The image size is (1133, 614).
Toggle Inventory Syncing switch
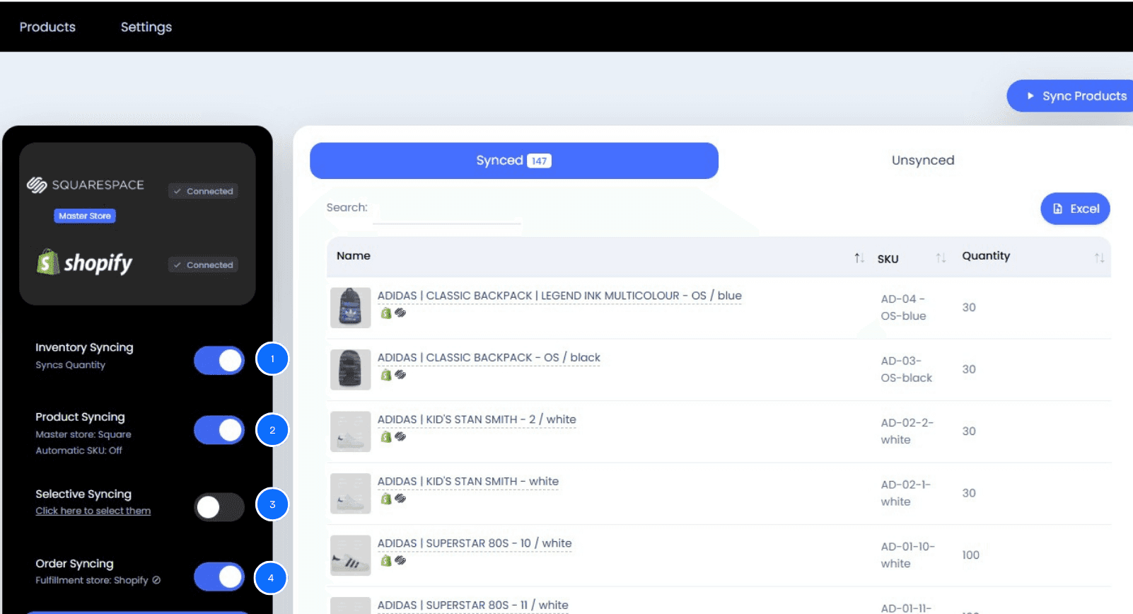[x=219, y=360]
